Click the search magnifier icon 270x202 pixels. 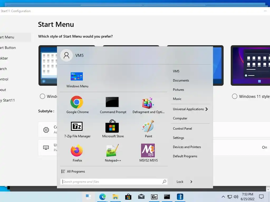[164, 181]
